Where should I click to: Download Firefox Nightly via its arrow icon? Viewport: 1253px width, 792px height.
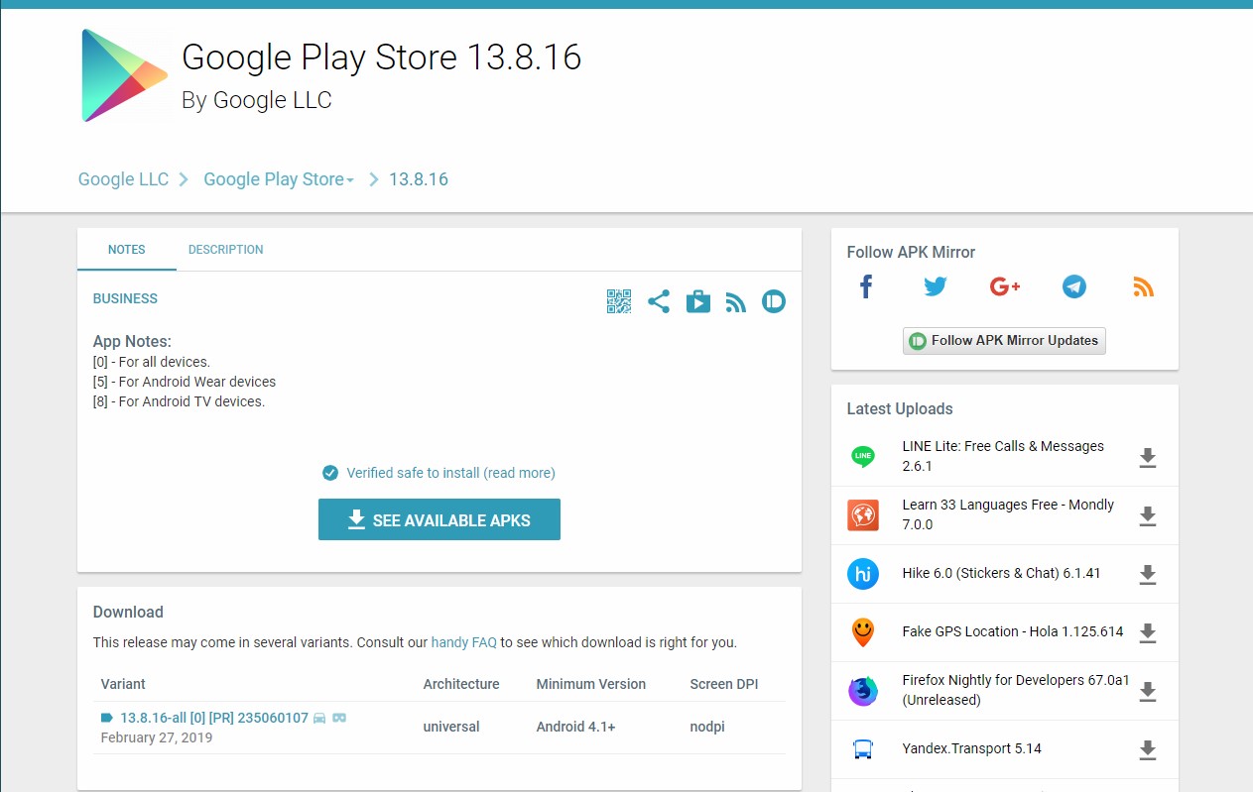pos(1148,691)
